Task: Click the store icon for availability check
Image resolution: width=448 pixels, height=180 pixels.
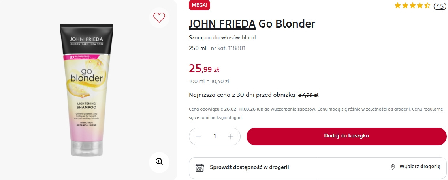Action: tap(200, 167)
